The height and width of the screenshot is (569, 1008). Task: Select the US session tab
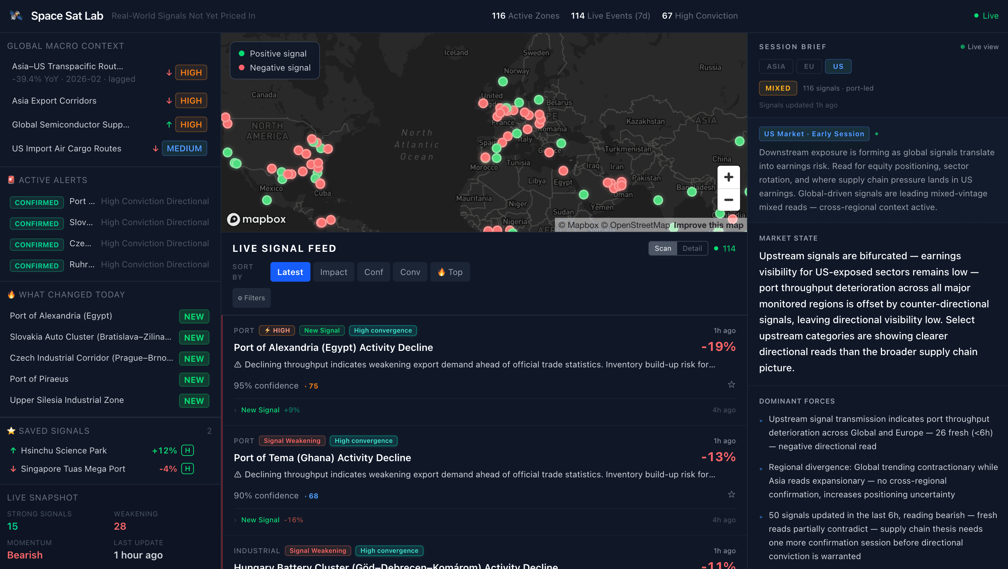[x=838, y=66]
